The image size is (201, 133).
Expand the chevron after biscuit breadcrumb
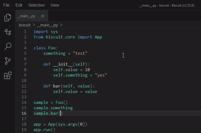click(x=34, y=25)
